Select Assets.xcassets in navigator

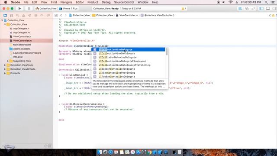click(22, 49)
